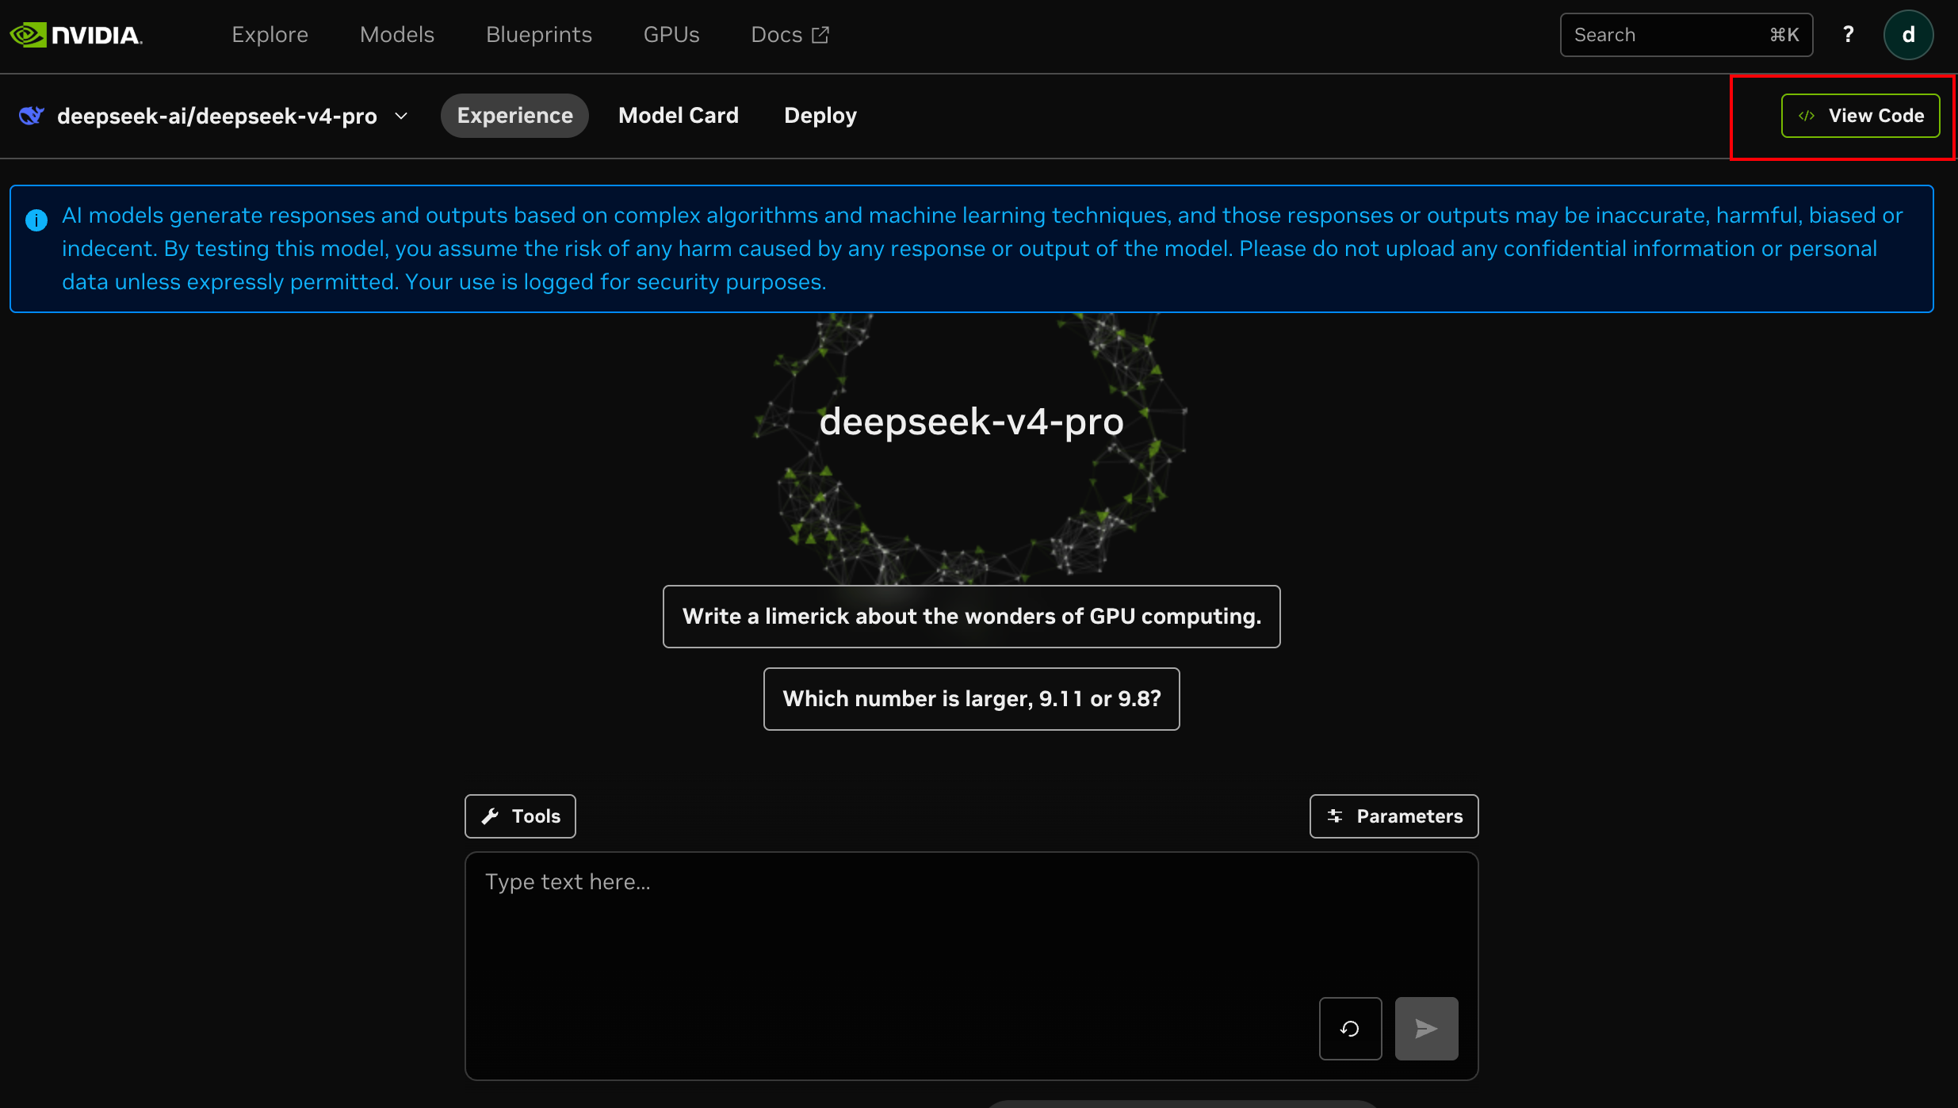1958x1108 pixels.
Task: Switch to the Deploy tab
Action: [820, 116]
